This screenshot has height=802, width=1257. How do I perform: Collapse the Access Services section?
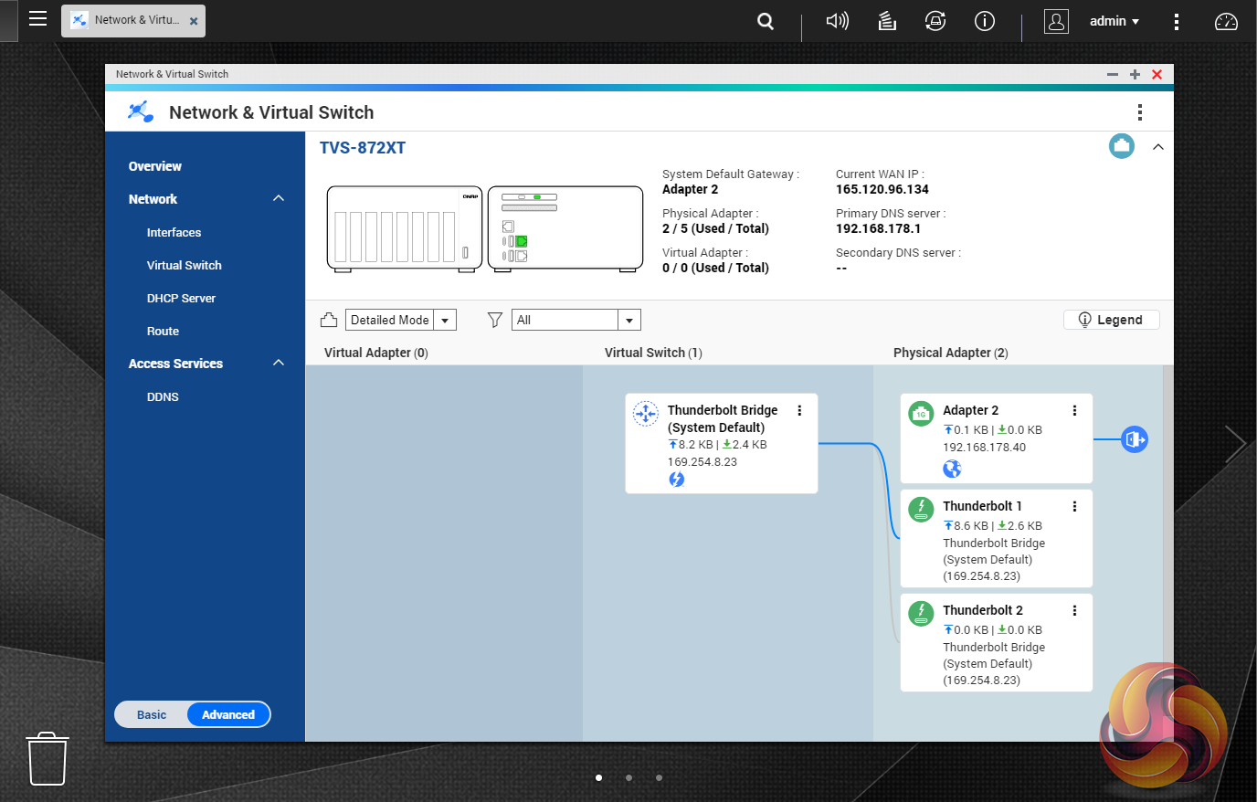point(279,364)
